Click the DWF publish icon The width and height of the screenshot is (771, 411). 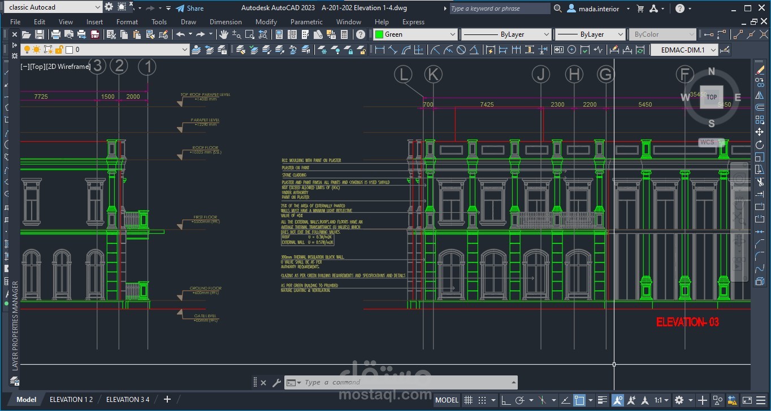[x=95, y=34]
